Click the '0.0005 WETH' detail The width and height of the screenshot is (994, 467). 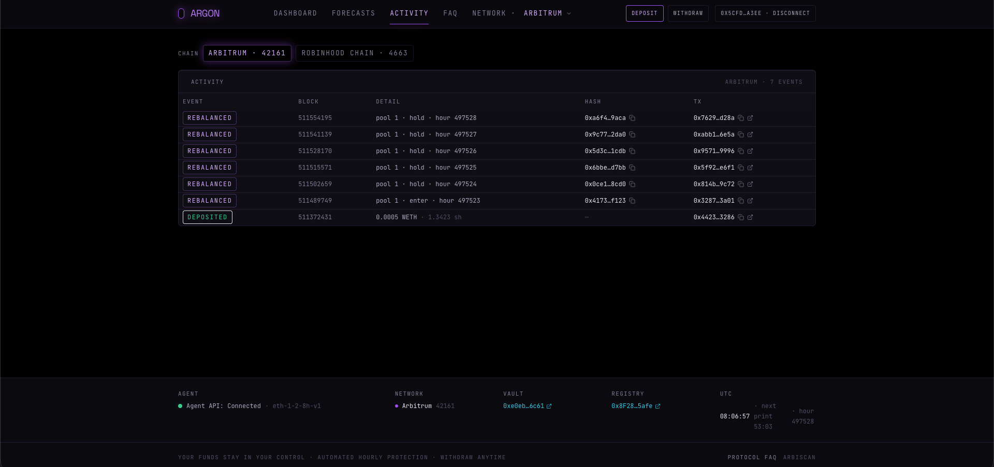tap(396, 217)
